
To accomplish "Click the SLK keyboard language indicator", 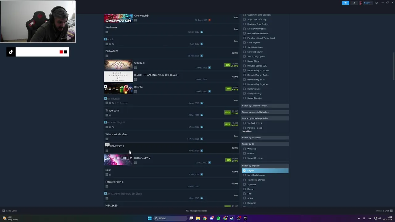I will (370, 218).
